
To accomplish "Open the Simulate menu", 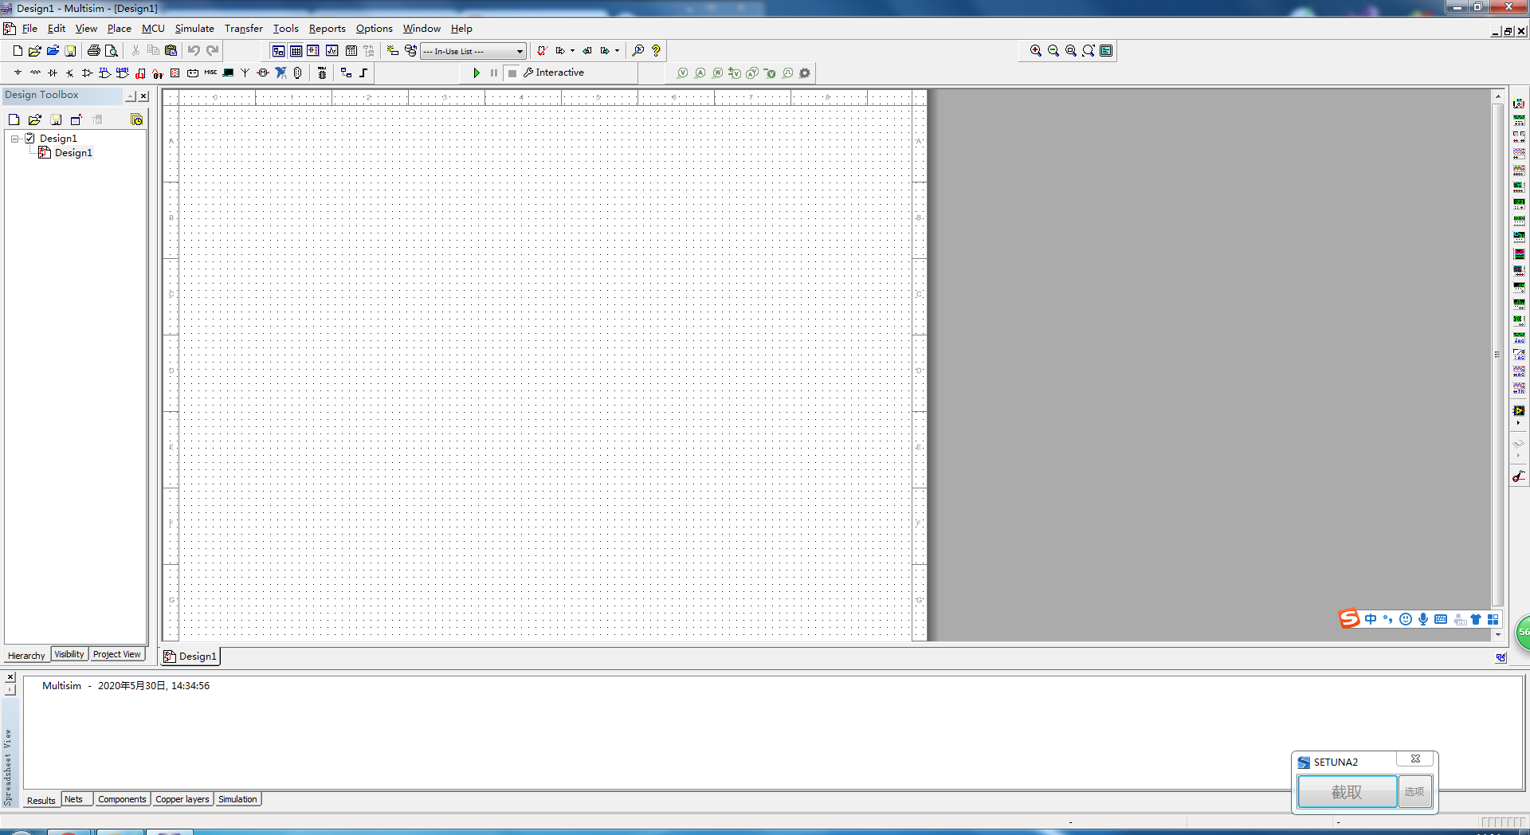I will pos(194,29).
